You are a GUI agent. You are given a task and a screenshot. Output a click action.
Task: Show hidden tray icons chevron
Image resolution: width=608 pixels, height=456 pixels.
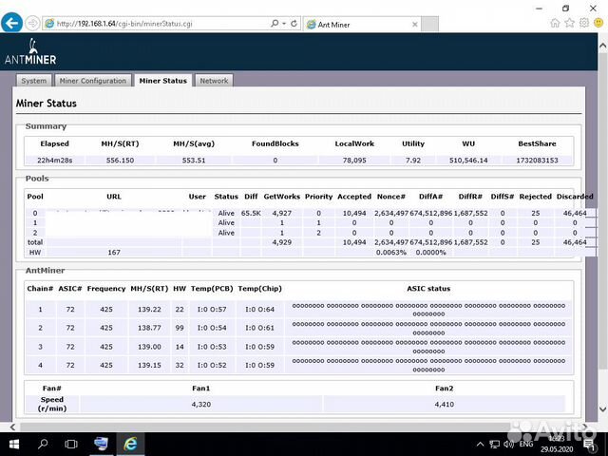pyautogui.click(x=480, y=445)
